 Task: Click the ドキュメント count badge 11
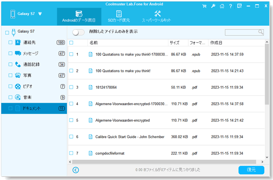coord(61,109)
